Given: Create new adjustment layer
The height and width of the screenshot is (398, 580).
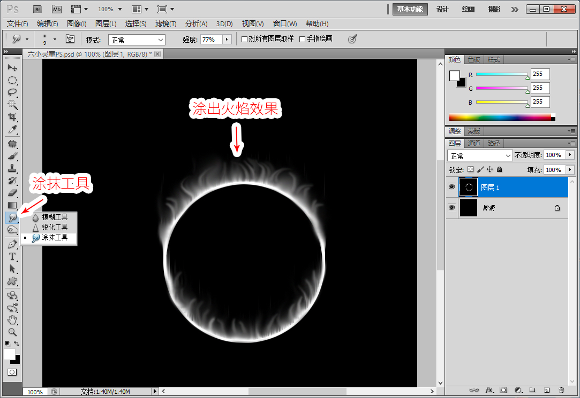Looking at the screenshot, I should coord(518,390).
